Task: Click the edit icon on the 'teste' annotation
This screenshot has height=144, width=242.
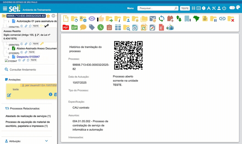Action: (9, 95)
